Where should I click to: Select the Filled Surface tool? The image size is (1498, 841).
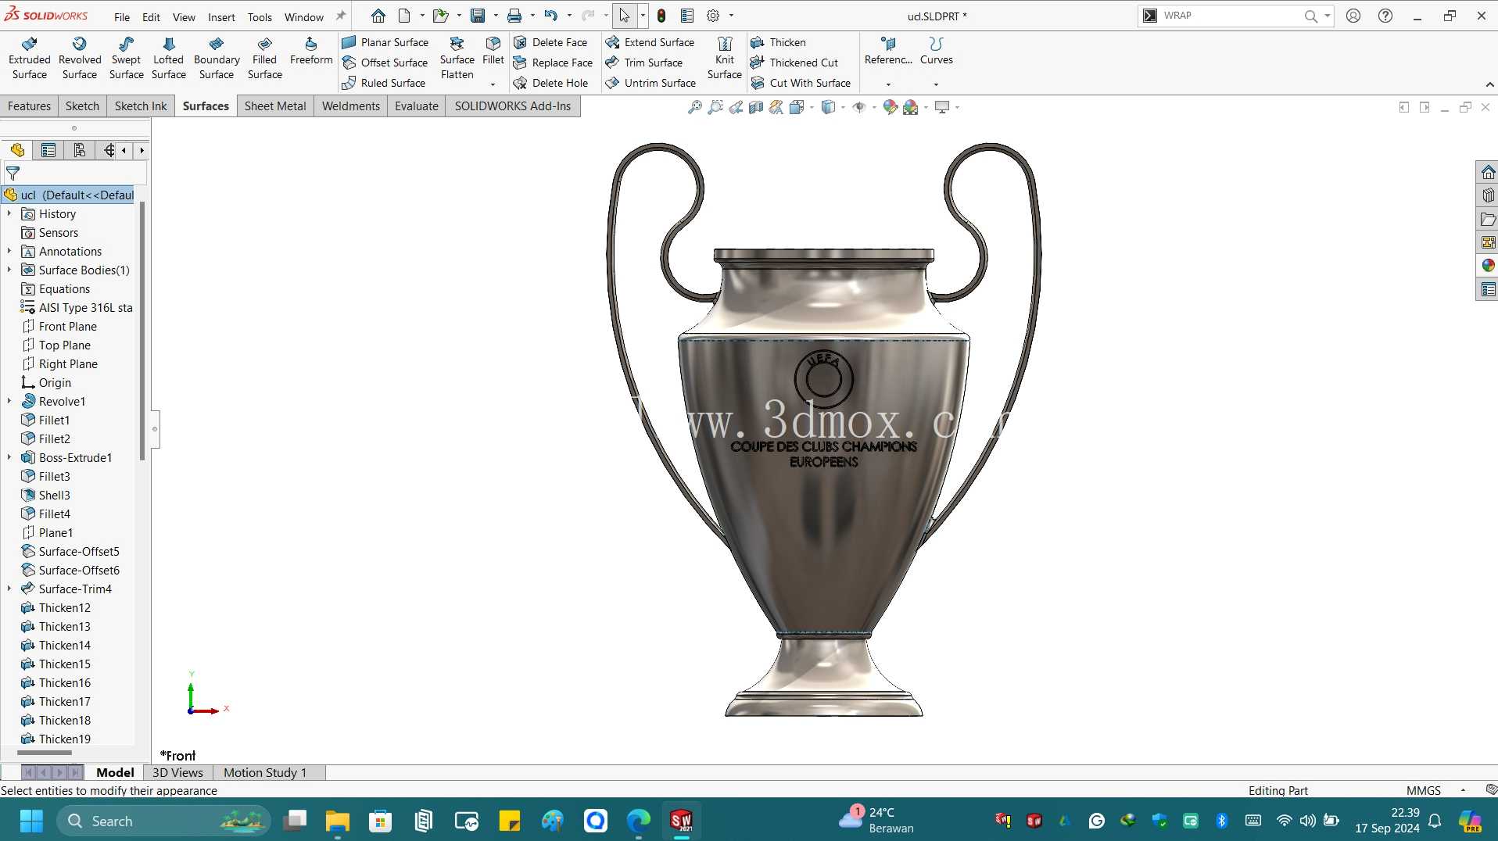pos(264,59)
